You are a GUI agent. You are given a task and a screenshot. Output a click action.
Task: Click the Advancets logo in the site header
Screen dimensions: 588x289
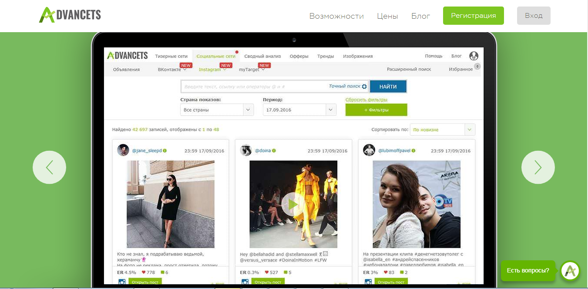(x=70, y=15)
